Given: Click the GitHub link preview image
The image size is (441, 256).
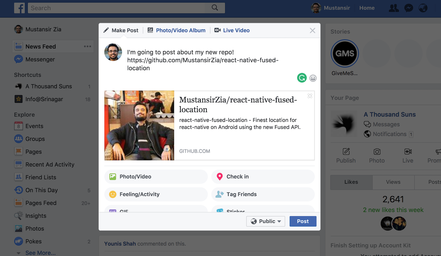Looking at the screenshot, I should coord(139,125).
